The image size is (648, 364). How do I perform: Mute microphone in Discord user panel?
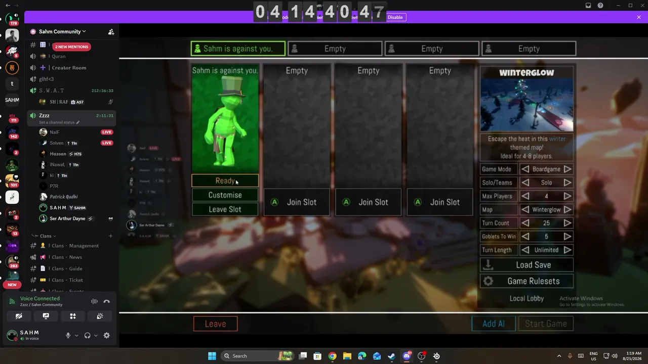click(68, 335)
